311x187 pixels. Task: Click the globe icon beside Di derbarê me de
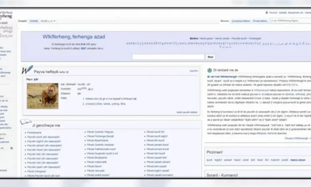tap(210, 70)
